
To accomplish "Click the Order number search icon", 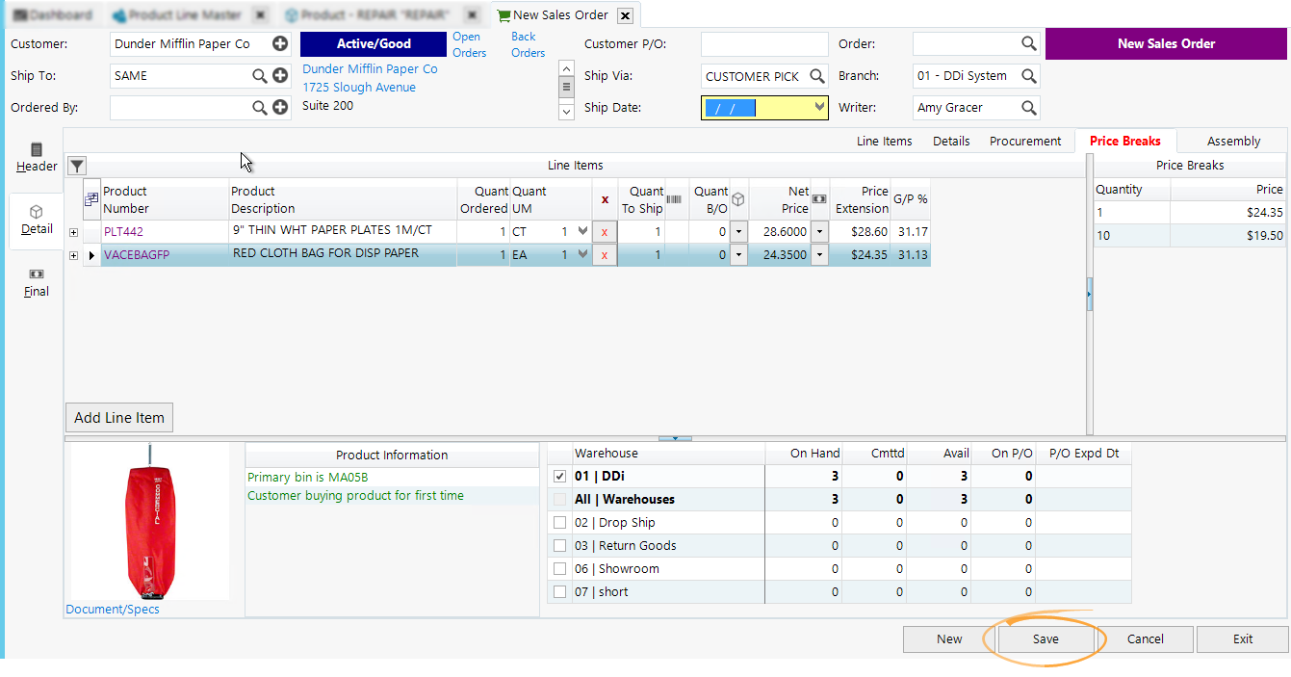I will [1029, 44].
